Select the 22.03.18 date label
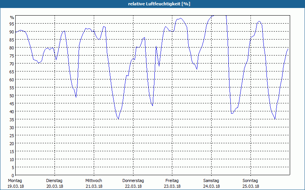The width and height of the screenshot is (305, 190). click(x=133, y=186)
